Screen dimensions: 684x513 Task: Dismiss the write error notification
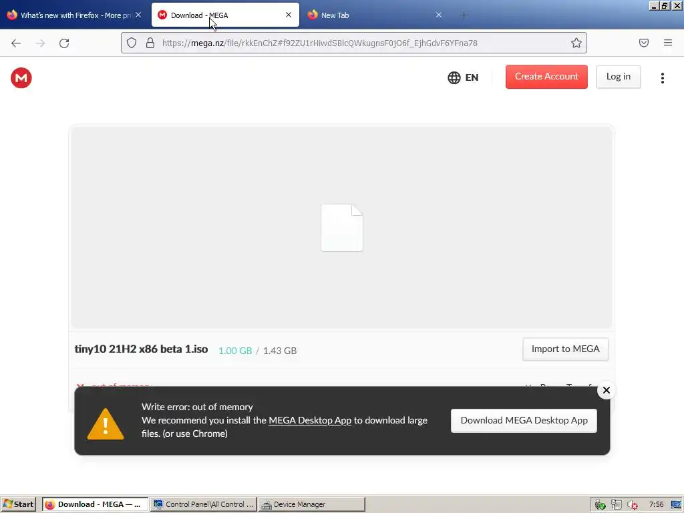point(606,390)
